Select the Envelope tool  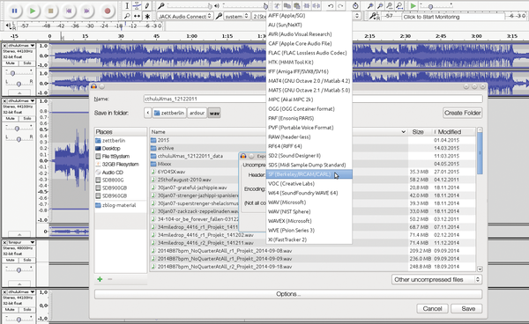tap(137, 6)
